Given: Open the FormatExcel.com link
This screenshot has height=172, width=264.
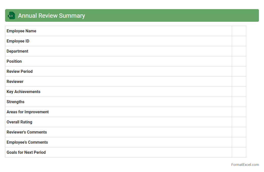Looking at the screenshot, I should coord(245,165).
